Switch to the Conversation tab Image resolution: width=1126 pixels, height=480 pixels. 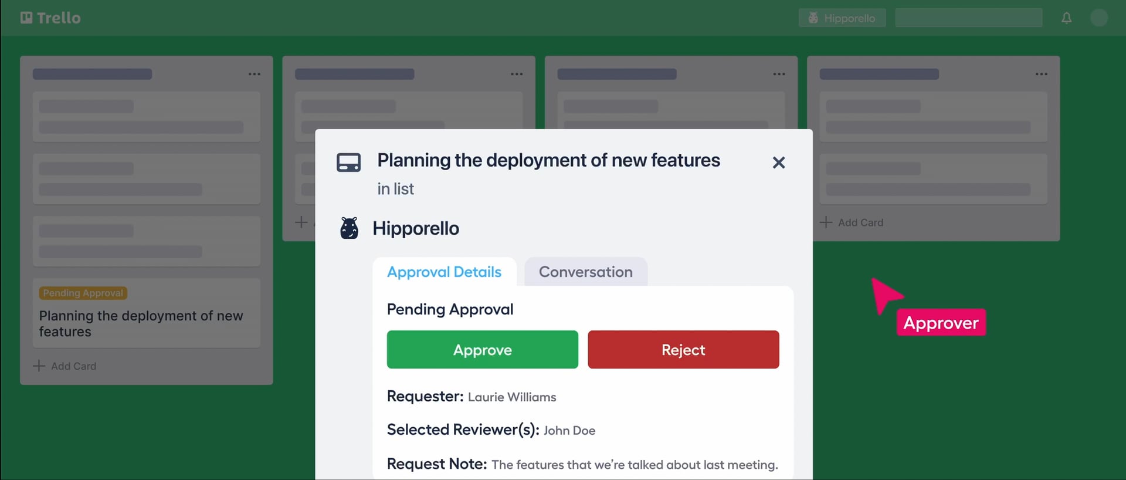tap(585, 272)
